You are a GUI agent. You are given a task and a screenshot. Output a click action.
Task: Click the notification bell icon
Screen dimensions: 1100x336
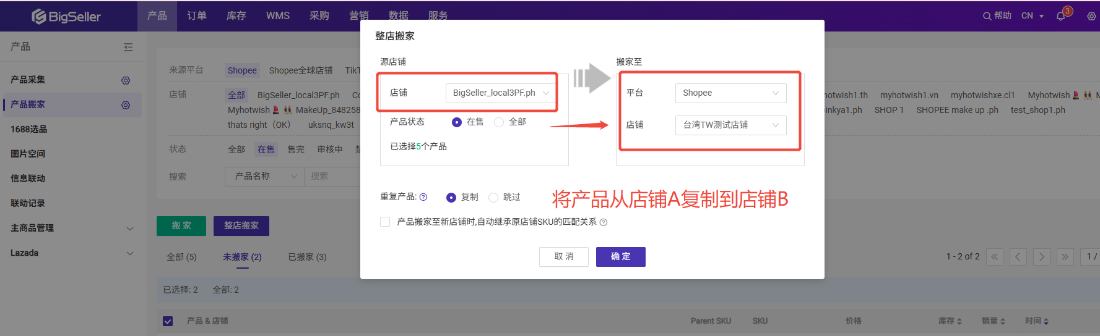coord(1061,16)
